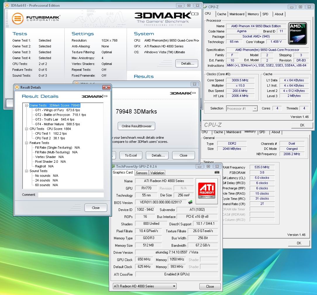Select the 24 sounds row

46,180
